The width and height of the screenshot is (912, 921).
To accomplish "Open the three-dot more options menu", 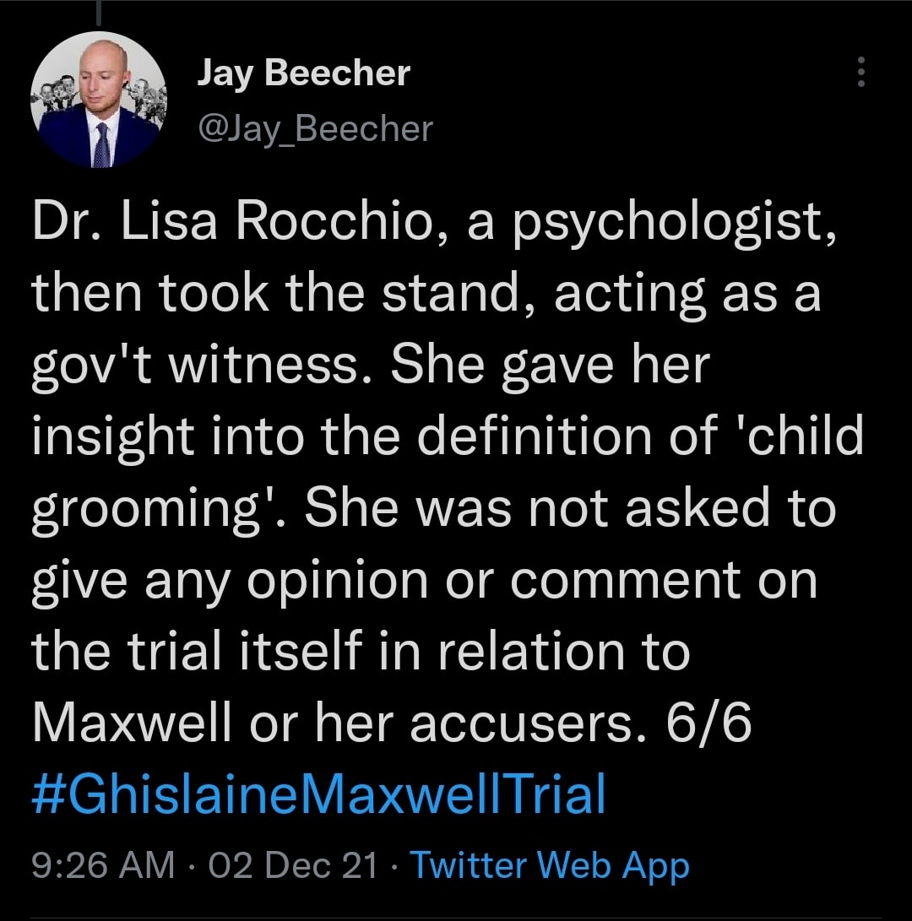I will (x=860, y=73).
